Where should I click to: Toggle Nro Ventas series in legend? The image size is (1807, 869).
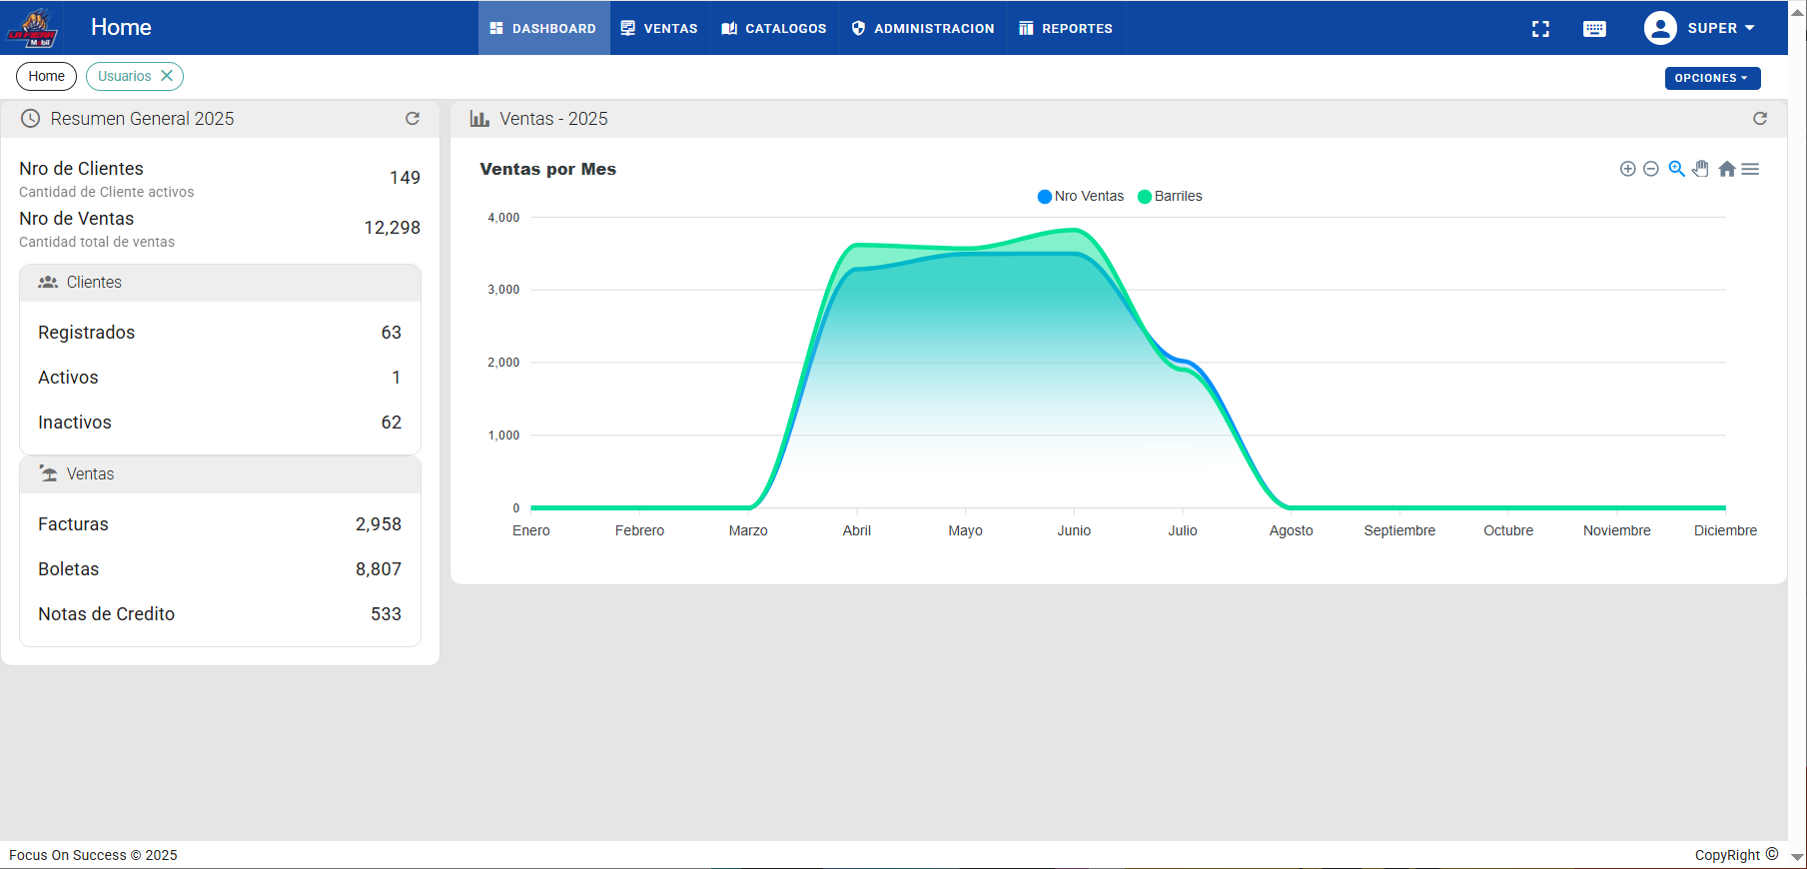(x=1081, y=197)
